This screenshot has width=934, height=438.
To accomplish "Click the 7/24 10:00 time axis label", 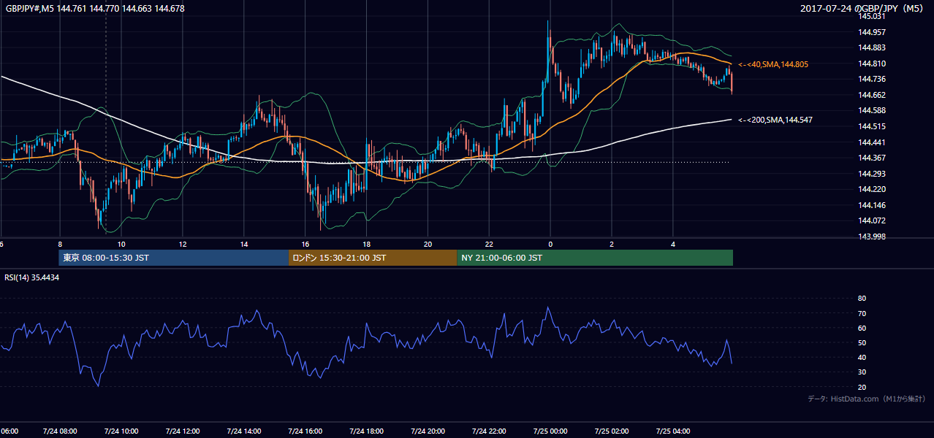I will pos(121,431).
